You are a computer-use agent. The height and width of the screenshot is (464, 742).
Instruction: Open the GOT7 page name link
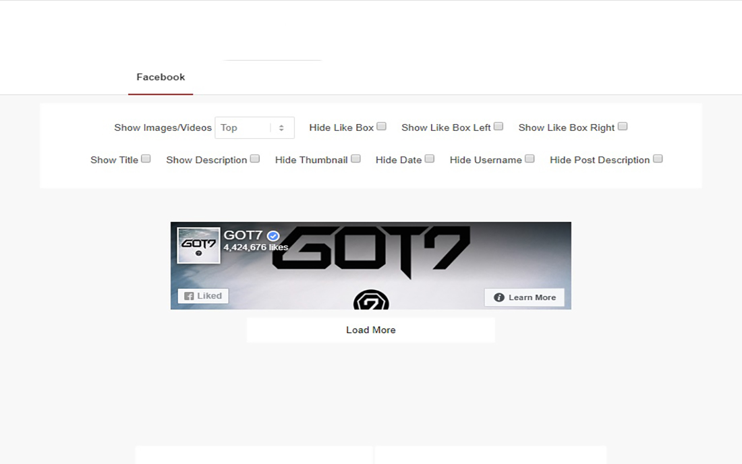click(243, 235)
